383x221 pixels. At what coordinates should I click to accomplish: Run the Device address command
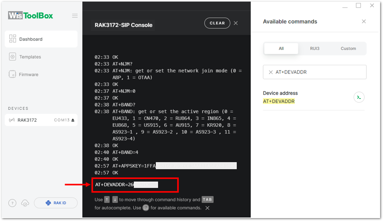(x=359, y=98)
